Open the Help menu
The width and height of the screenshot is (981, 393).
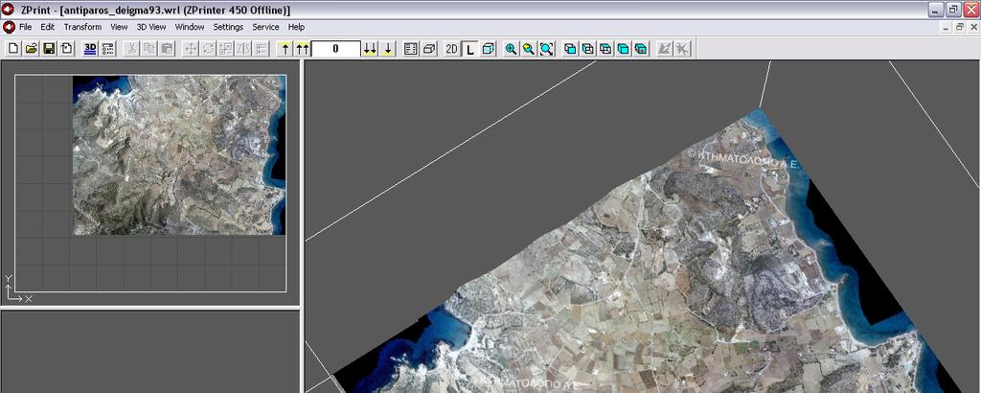pyautogui.click(x=297, y=27)
